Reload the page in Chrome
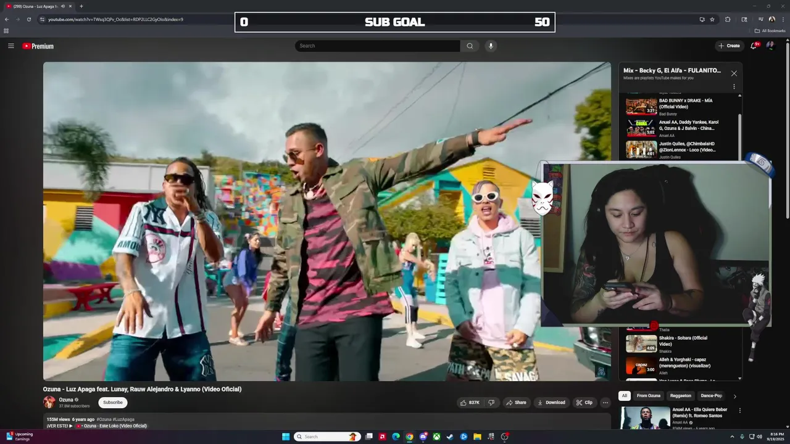The width and height of the screenshot is (790, 444). point(29,19)
